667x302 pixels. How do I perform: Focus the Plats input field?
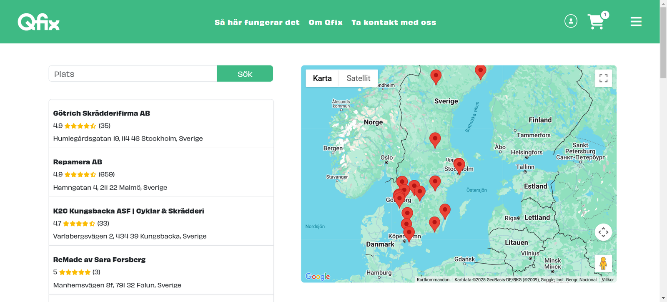pyautogui.click(x=133, y=74)
